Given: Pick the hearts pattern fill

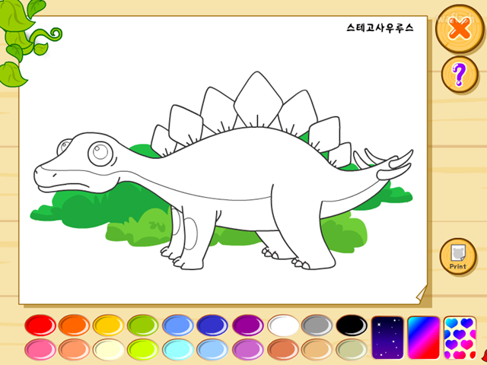Looking at the screenshot, I should (460, 338).
